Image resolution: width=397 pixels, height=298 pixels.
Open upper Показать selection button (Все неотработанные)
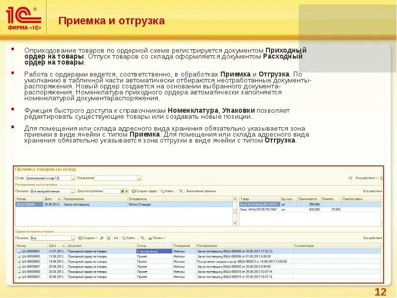pos(73,191)
